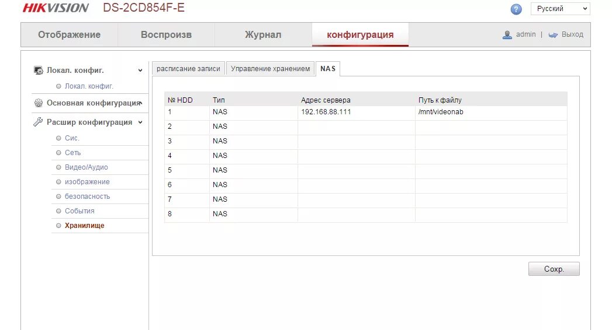Open the Сис. system settings item
Image resolution: width=612 pixels, height=330 pixels.
coord(72,138)
